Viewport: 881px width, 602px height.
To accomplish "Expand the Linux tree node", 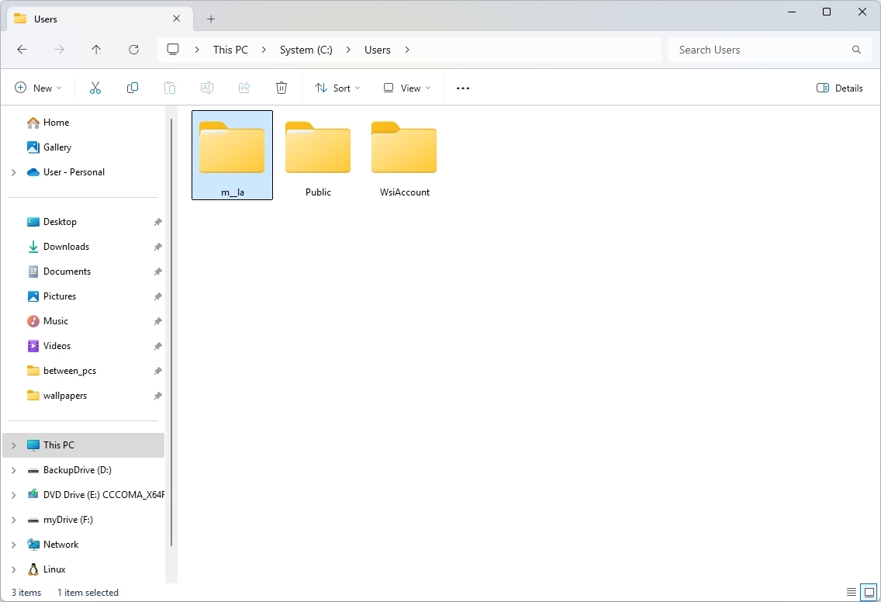I will [x=13, y=569].
